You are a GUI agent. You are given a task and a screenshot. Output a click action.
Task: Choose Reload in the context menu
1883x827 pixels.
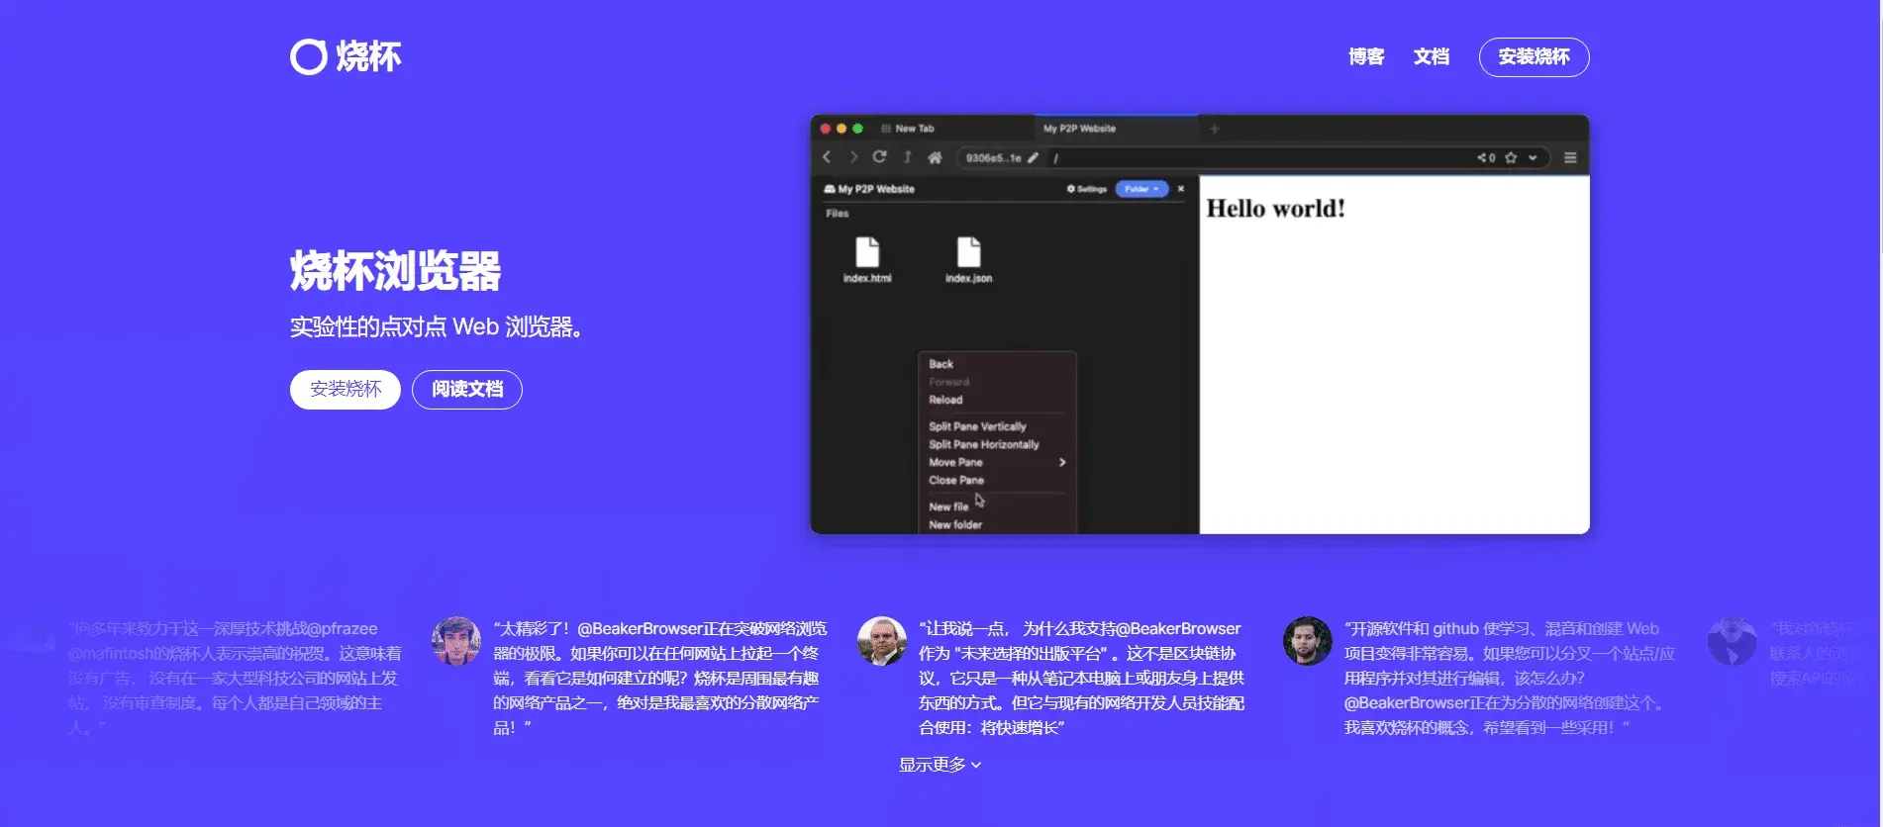click(x=945, y=400)
